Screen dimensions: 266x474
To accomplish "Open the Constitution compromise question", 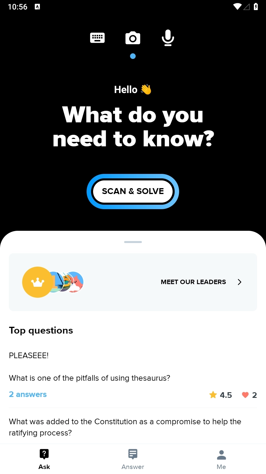I will coord(125,427).
